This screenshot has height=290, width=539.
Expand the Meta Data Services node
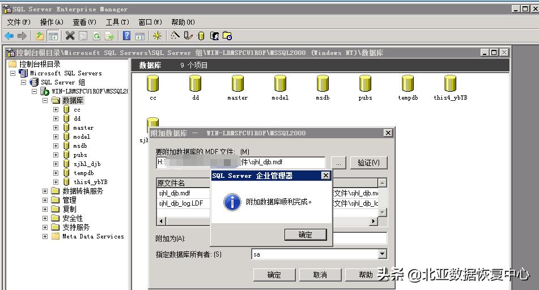pos(45,236)
